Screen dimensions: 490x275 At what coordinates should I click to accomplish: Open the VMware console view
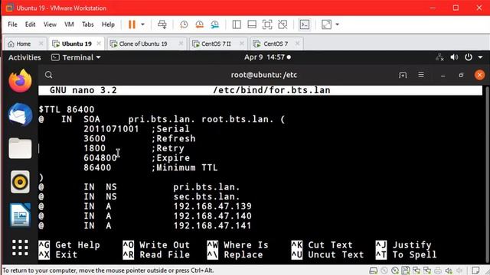click(305, 24)
